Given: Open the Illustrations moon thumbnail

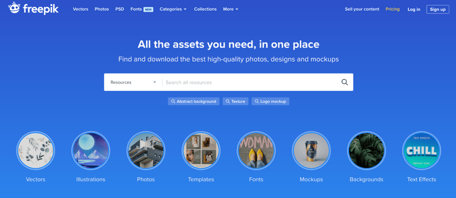Looking at the screenshot, I should (x=91, y=151).
